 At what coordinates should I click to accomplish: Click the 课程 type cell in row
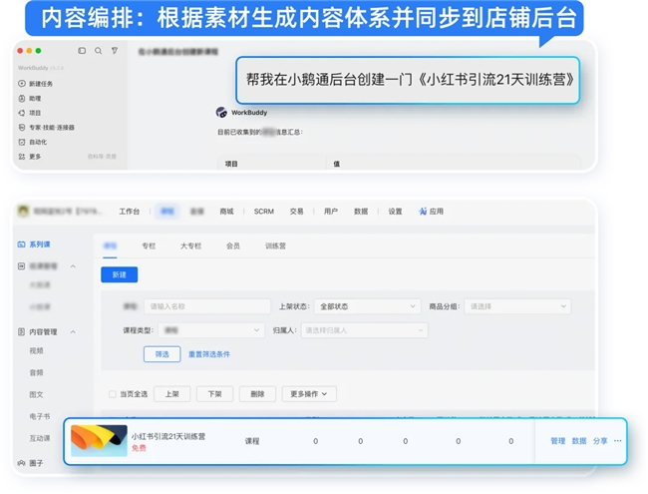[252, 441]
